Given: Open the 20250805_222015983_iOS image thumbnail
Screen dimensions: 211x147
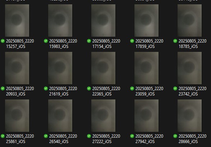Looking at the screenshot, I should pos(60,21).
